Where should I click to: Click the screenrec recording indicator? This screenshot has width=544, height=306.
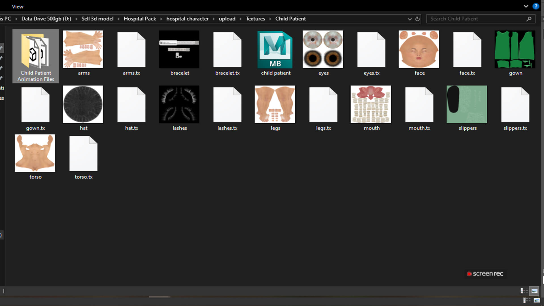tap(485, 274)
